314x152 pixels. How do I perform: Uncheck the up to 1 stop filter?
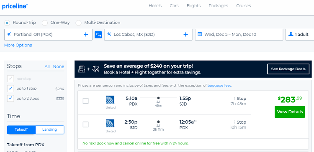10,89
